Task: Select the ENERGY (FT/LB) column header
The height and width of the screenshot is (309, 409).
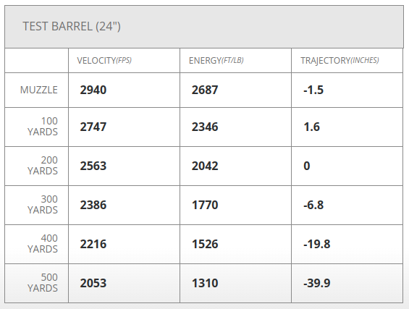Action: click(216, 61)
